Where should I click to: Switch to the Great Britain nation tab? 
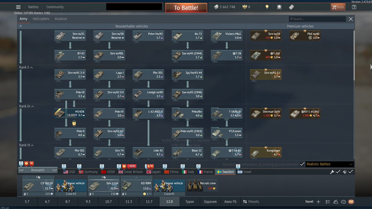[131, 172]
